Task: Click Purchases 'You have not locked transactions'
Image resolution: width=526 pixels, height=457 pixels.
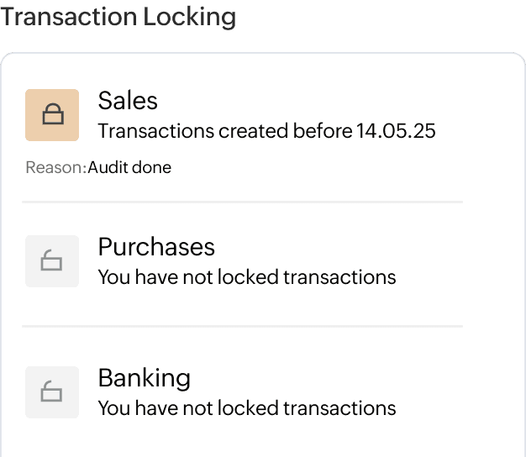Action: [246, 277]
